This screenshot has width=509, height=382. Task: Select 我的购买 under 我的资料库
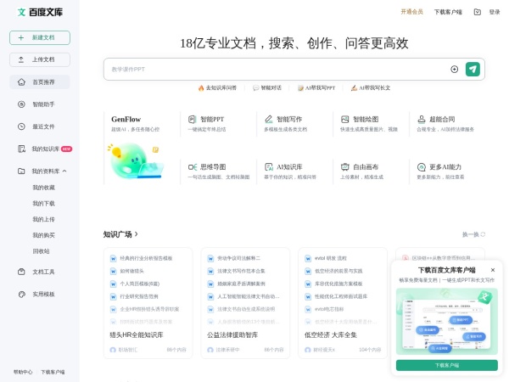(x=43, y=235)
